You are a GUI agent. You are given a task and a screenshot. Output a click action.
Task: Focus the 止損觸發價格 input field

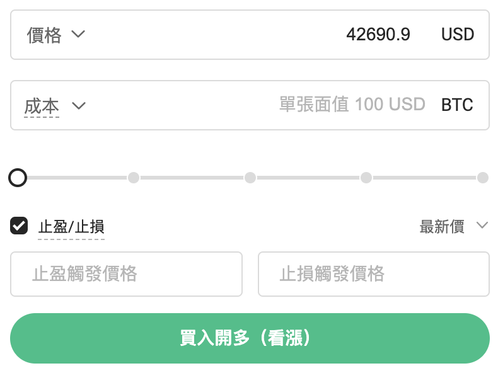point(373,274)
